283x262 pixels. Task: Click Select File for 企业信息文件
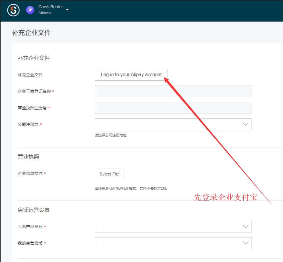pos(109,174)
